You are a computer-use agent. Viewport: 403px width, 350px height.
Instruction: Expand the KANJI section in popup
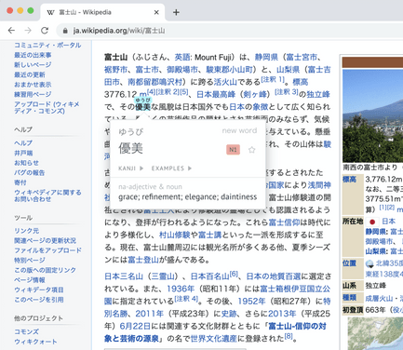click(x=130, y=168)
